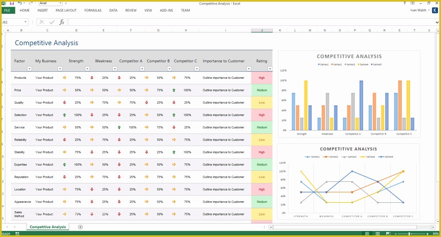
Task: Open the Factor column filter dropdown
Action: tap(29, 69)
